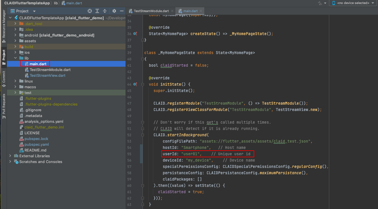Toggle the Project side tool tab

(x=4, y=57)
